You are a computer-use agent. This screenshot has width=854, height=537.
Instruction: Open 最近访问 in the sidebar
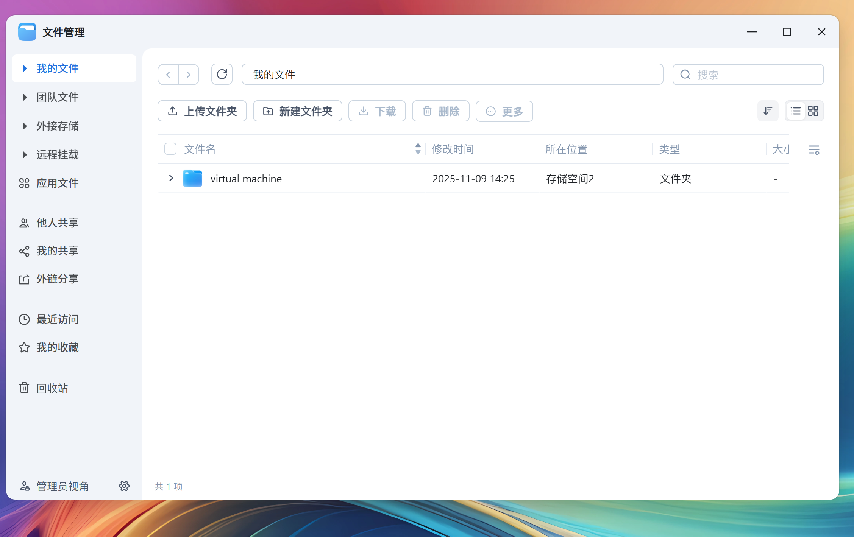click(x=57, y=319)
